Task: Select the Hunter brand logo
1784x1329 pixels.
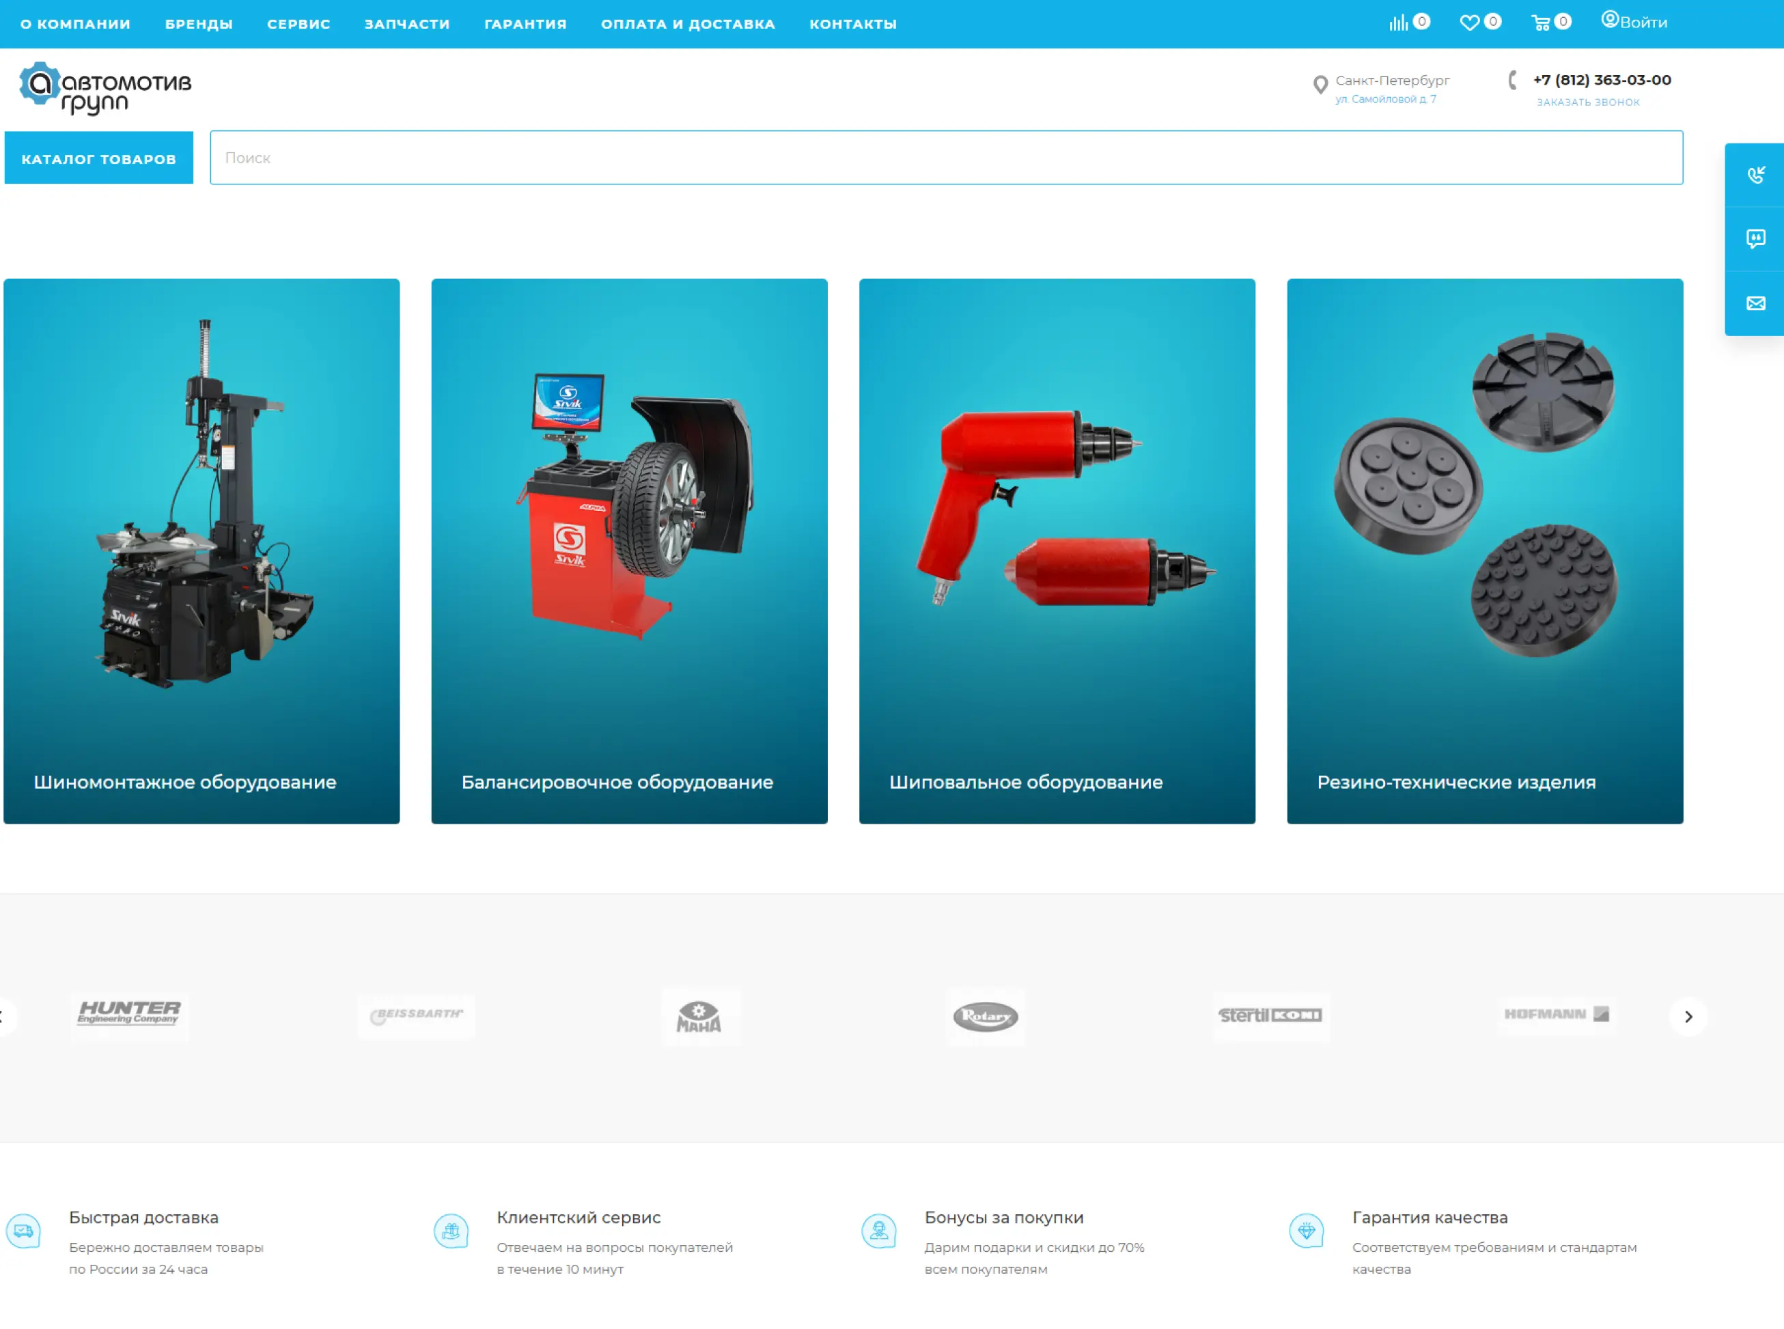Action: (x=130, y=1014)
